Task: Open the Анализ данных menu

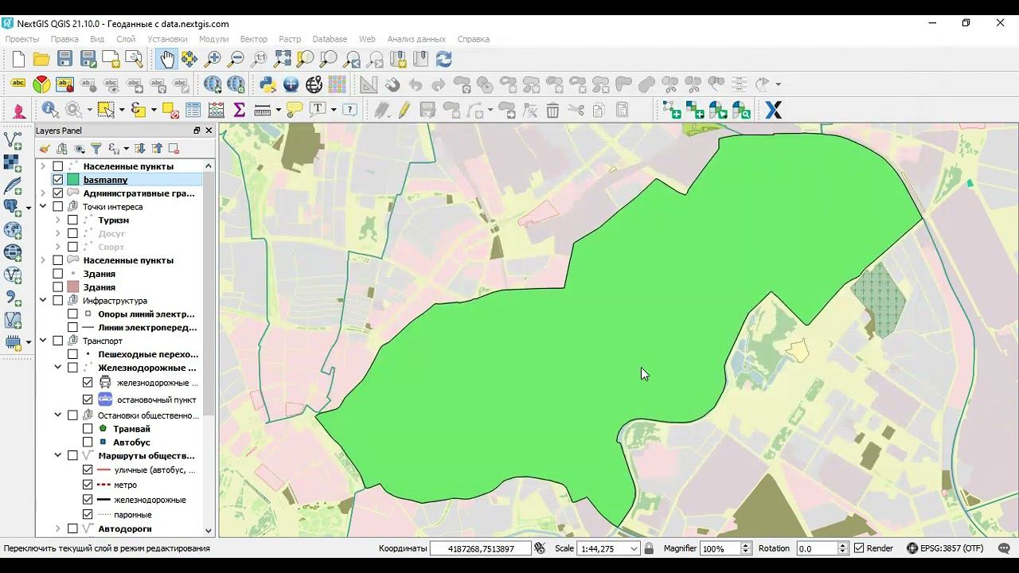Action: (416, 39)
